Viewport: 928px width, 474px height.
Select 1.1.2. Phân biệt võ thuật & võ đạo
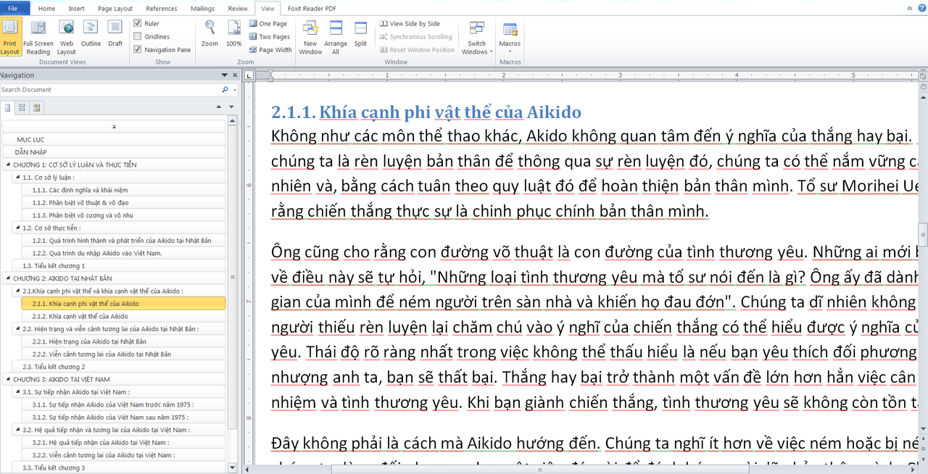tap(124, 203)
